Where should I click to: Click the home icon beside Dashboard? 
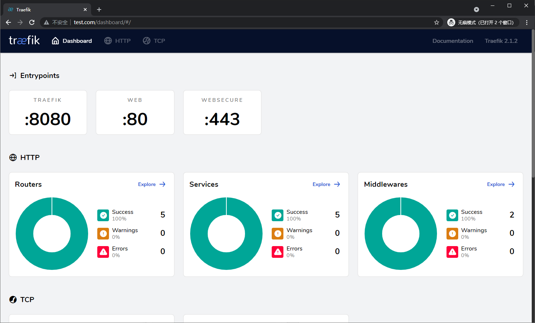pyautogui.click(x=55, y=41)
